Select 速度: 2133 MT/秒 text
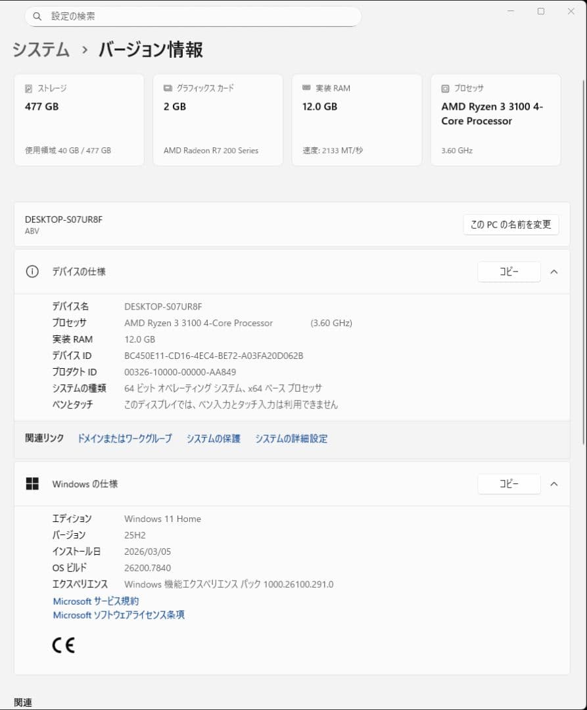587x710 pixels. [333, 151]
